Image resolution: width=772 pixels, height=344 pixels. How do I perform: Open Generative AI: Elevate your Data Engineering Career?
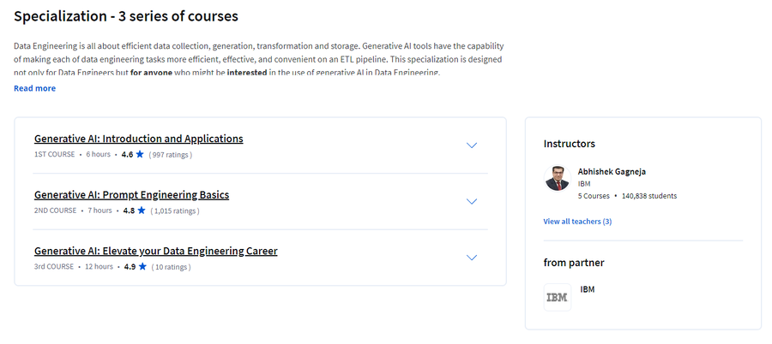[x=155, y=251]
